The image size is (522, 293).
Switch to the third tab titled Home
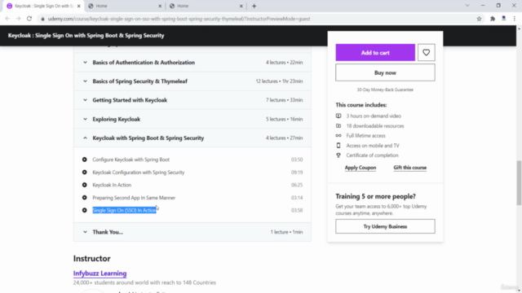(206, 6)
